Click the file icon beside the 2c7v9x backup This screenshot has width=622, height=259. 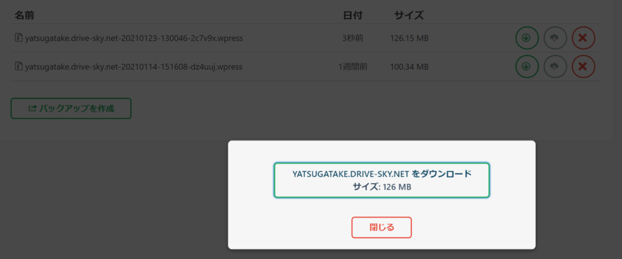(18, 38)
